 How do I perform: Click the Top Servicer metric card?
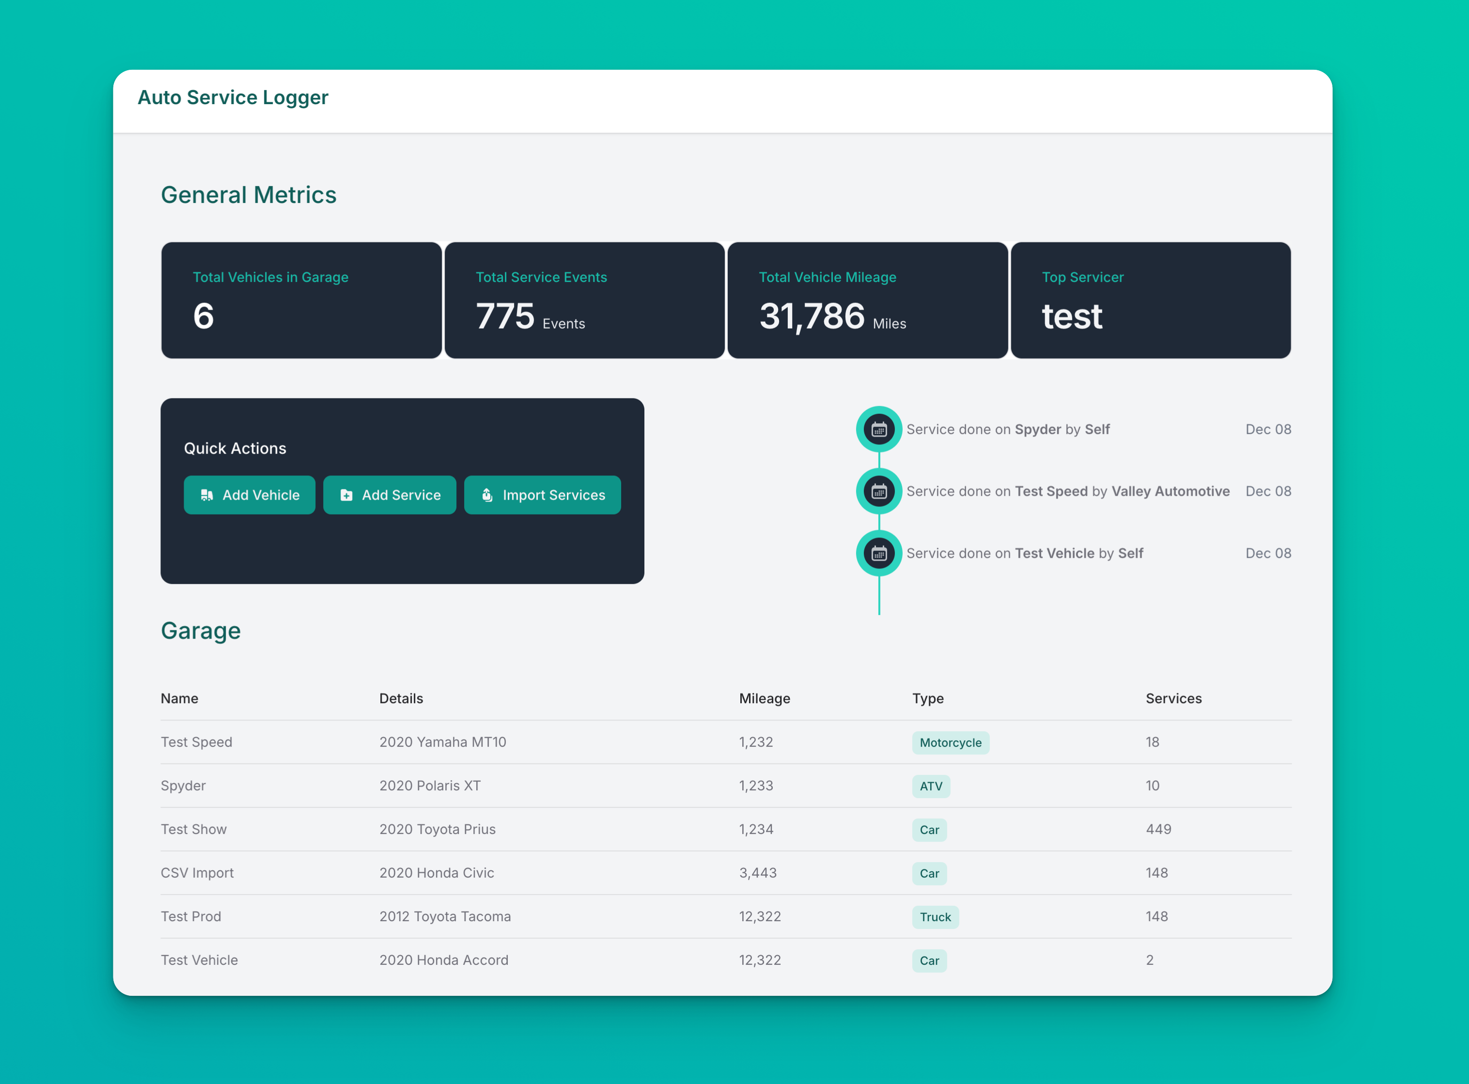1150,300
